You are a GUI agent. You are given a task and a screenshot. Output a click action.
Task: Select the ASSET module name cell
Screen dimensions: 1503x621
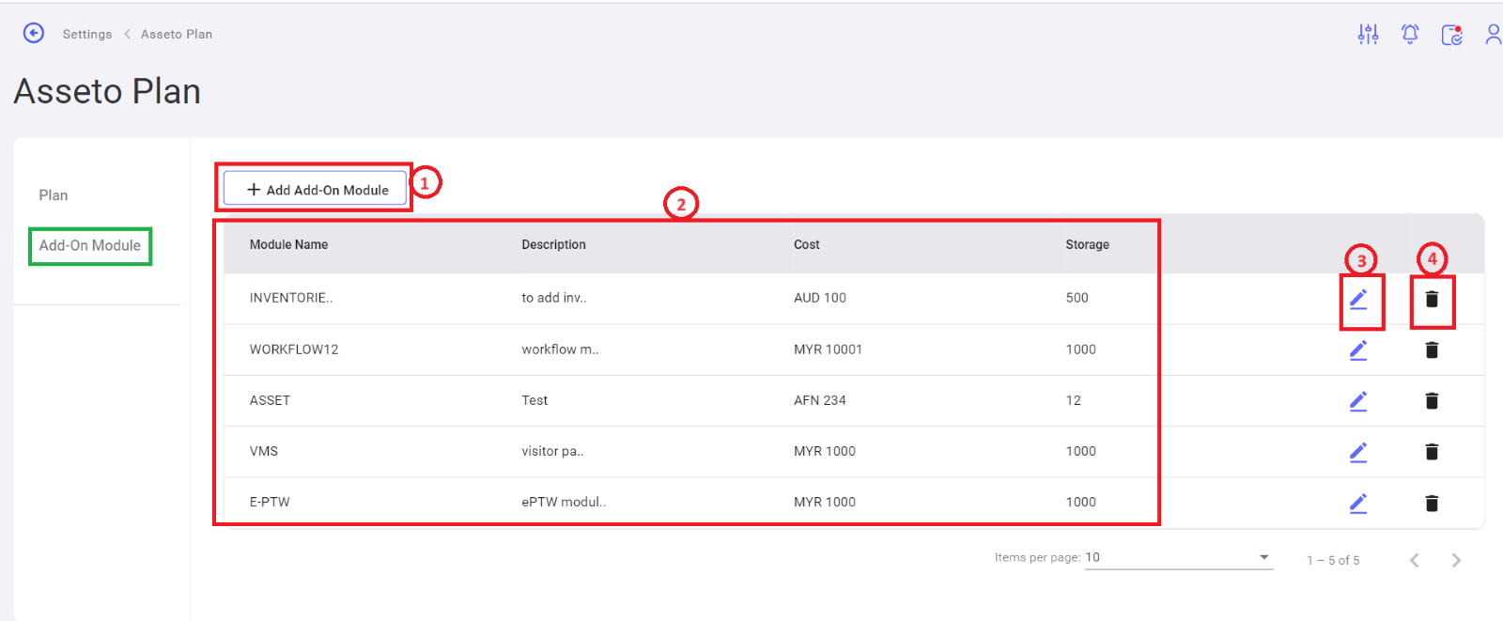click(270, 400)
